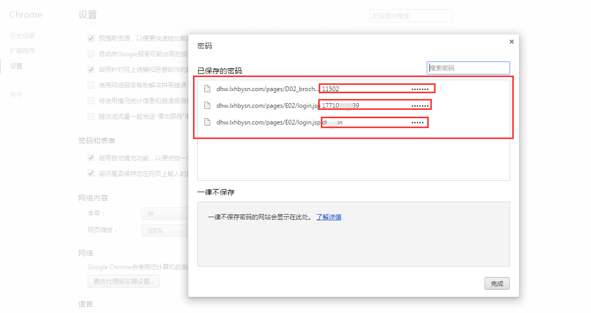The height and width of the screenshot is (313, 591).
Task: Click the 更改代理服务器设置 button
Action: click(x=124, y=281)
